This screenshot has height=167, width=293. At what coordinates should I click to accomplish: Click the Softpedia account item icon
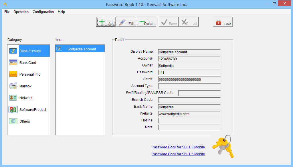click(59, 49)
